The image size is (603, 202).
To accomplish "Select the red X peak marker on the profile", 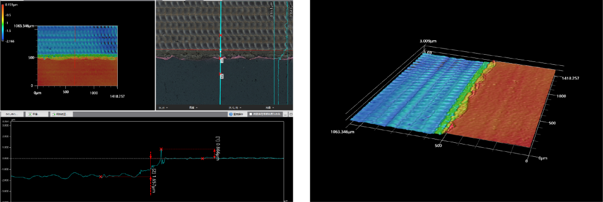I will [x=161, y=149].
